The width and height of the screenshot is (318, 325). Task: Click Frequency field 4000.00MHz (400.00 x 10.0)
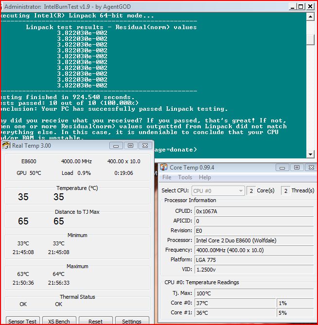click(254, 250)
